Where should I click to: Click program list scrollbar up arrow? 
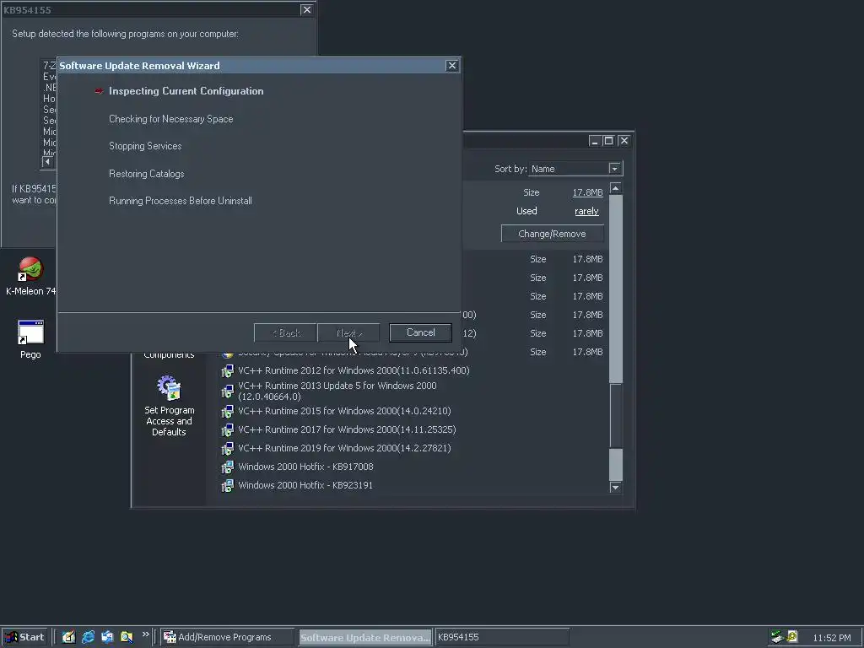click(x=615, y=188)
